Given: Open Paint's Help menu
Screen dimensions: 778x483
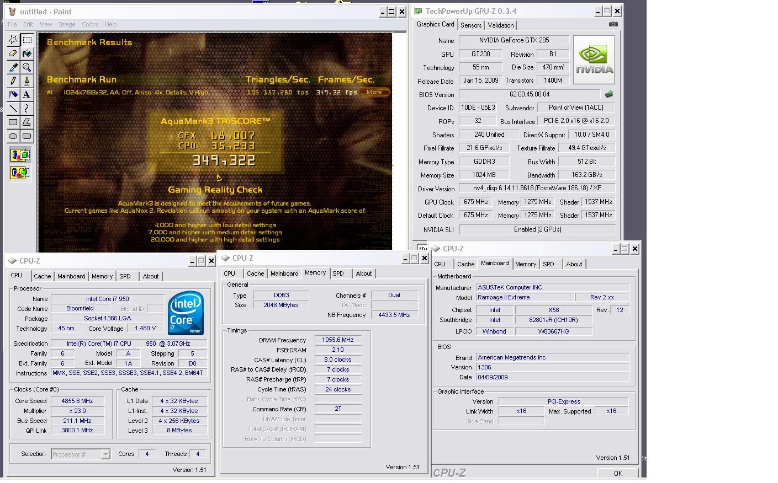Looking at the screenshot, I should click(x=111, y=24).
